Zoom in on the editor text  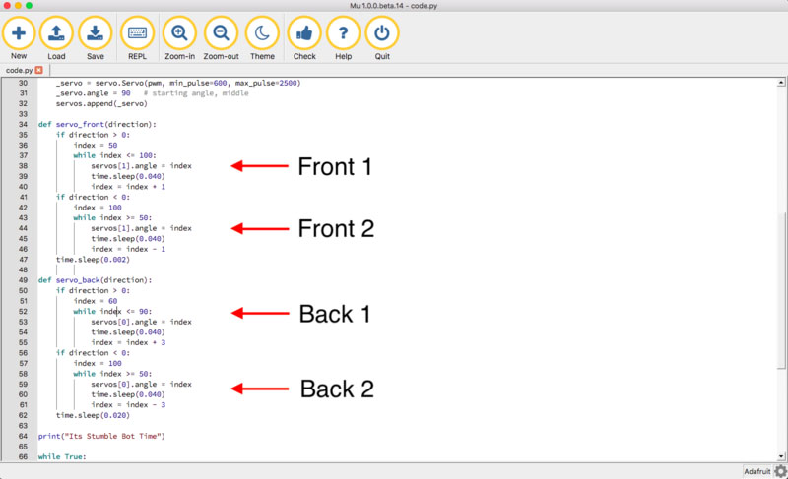click(x=179, y=33)
